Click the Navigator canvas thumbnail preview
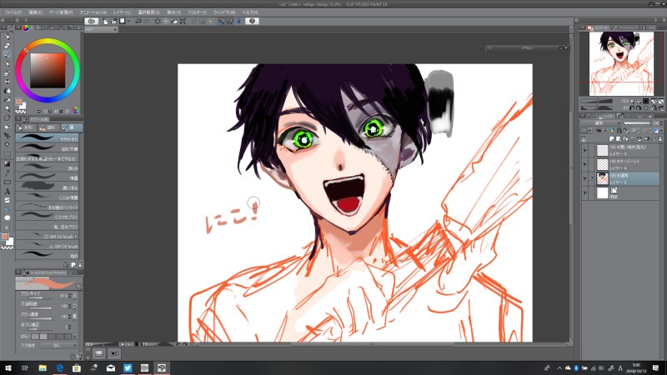This screenshot has width=667, height=375. point(621,63)
